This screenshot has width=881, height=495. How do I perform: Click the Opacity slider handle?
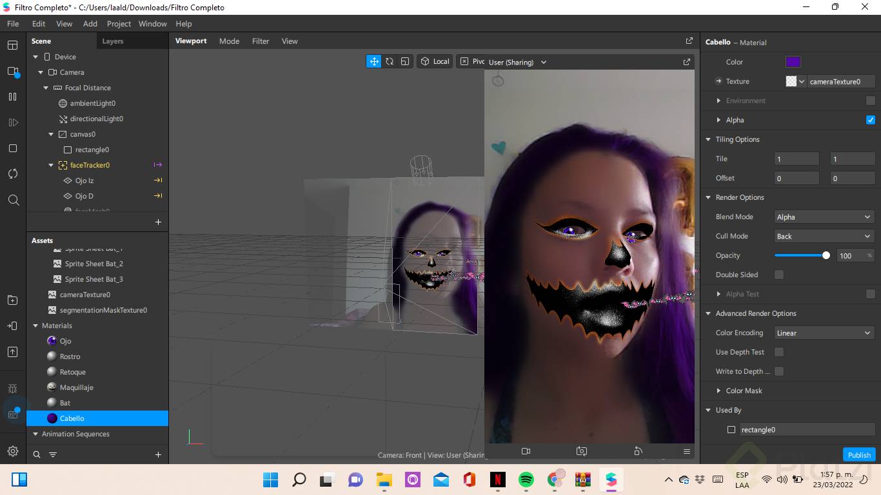826,255
